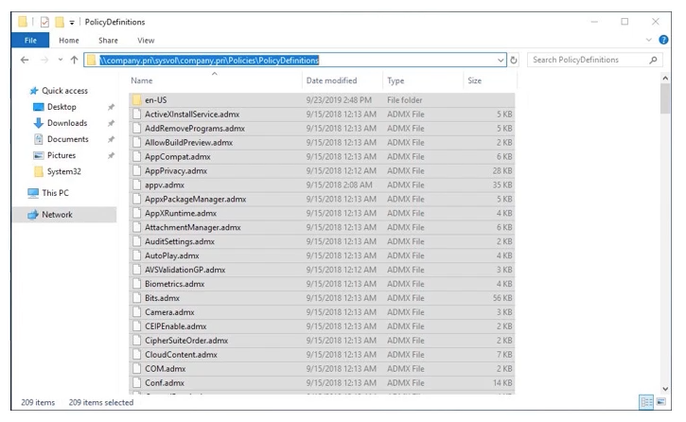
Task: Sort files by Date modified column
Action: click(x=331, y=80)
